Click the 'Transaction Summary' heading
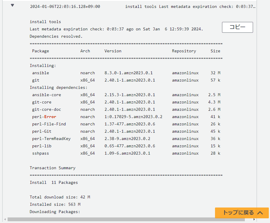 coord(53,168)
